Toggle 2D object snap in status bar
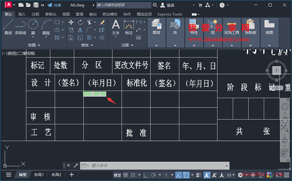Viewport: 292px width, 181px height. pyautogui.click(x=186, y=175)
